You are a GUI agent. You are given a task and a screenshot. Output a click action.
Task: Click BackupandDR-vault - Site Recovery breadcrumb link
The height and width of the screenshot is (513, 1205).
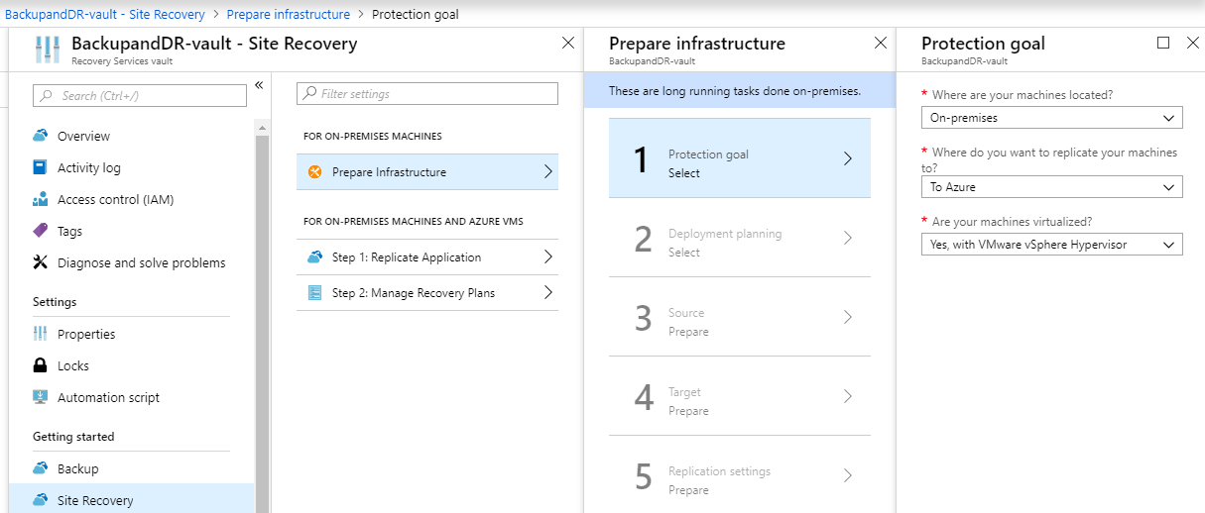[x=105, y=14]
